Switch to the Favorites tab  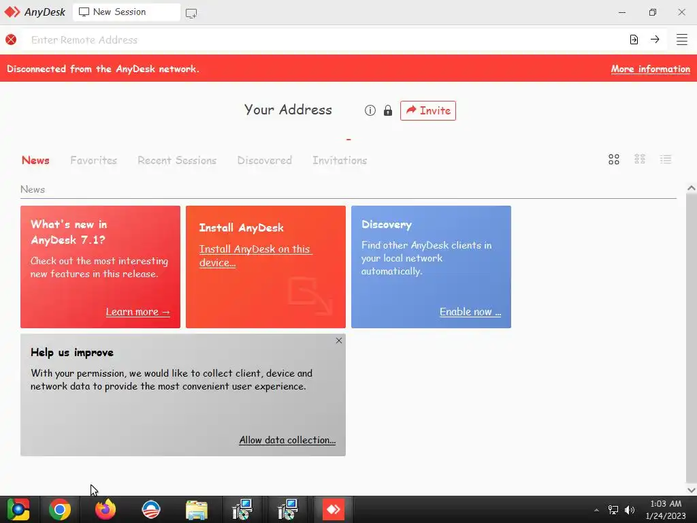point(93,160)
